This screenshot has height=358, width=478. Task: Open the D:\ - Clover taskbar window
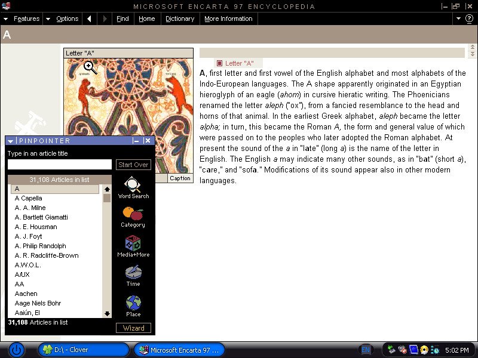(x=84, y=350)
